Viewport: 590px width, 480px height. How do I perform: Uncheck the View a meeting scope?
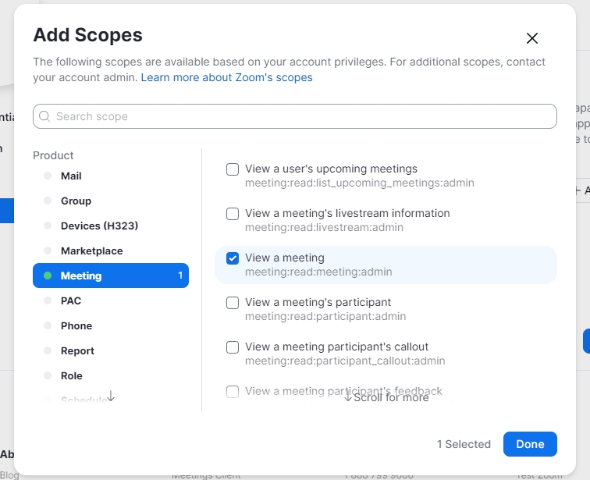click(x=233, y=258)
